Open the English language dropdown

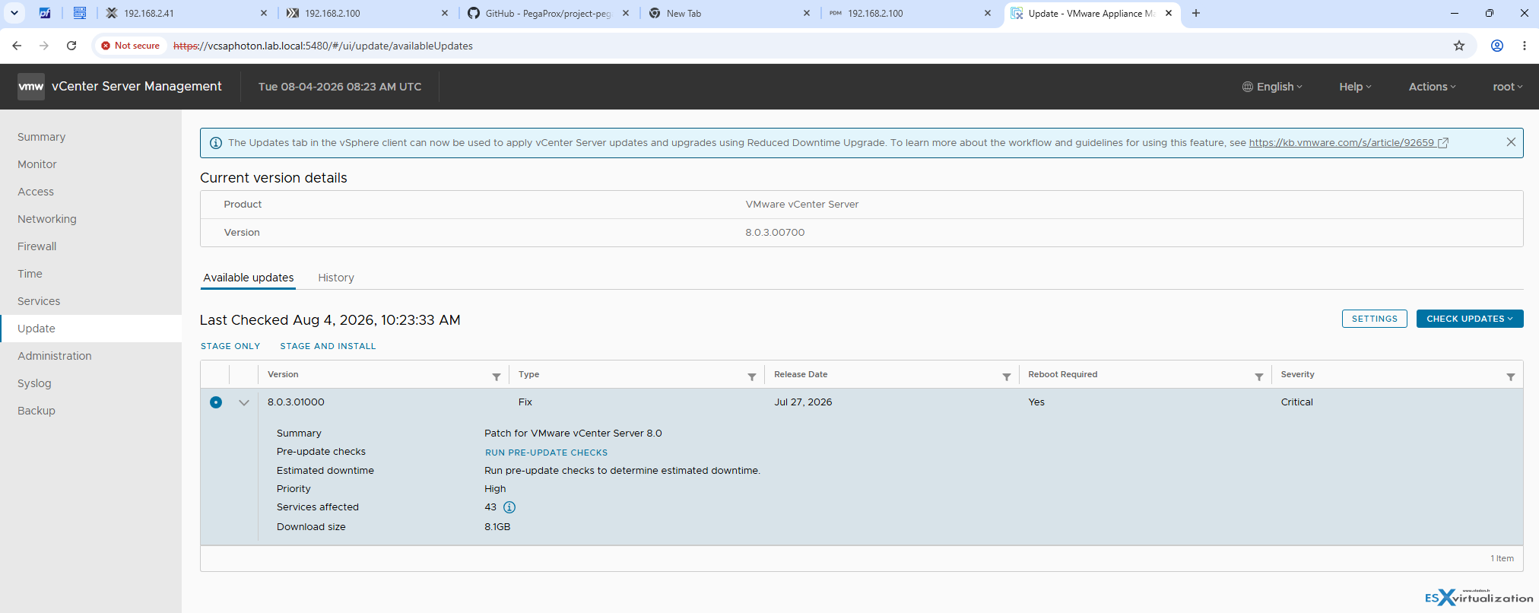click(1272, 87)
